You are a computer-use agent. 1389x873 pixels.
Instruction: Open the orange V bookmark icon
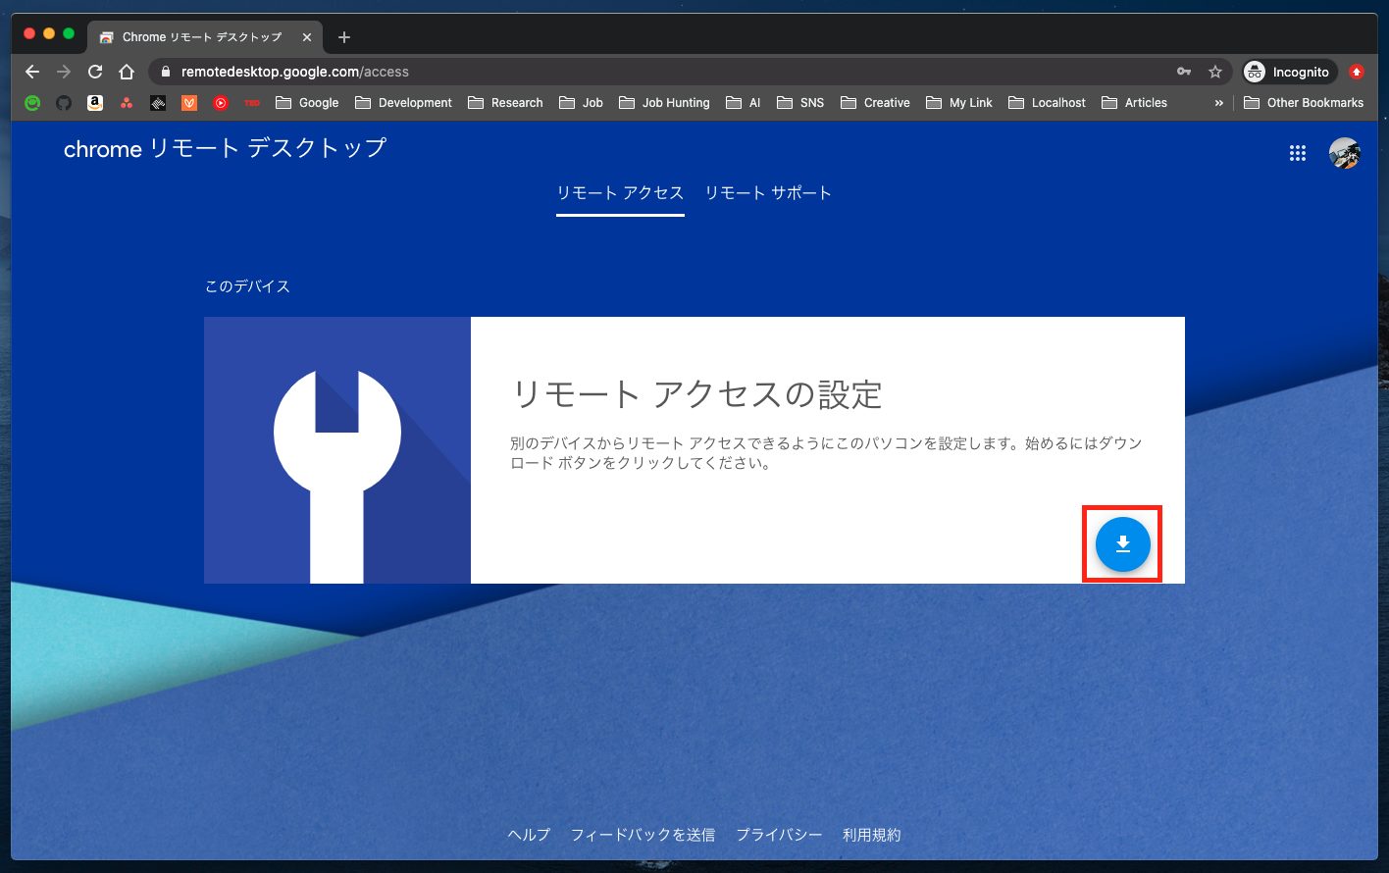pos(189,102)
